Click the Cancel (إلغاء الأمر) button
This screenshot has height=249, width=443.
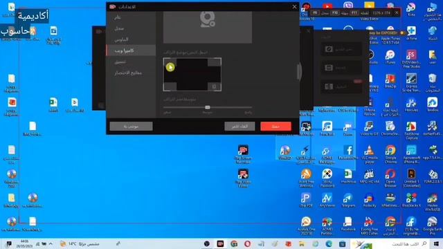[239, 126]
